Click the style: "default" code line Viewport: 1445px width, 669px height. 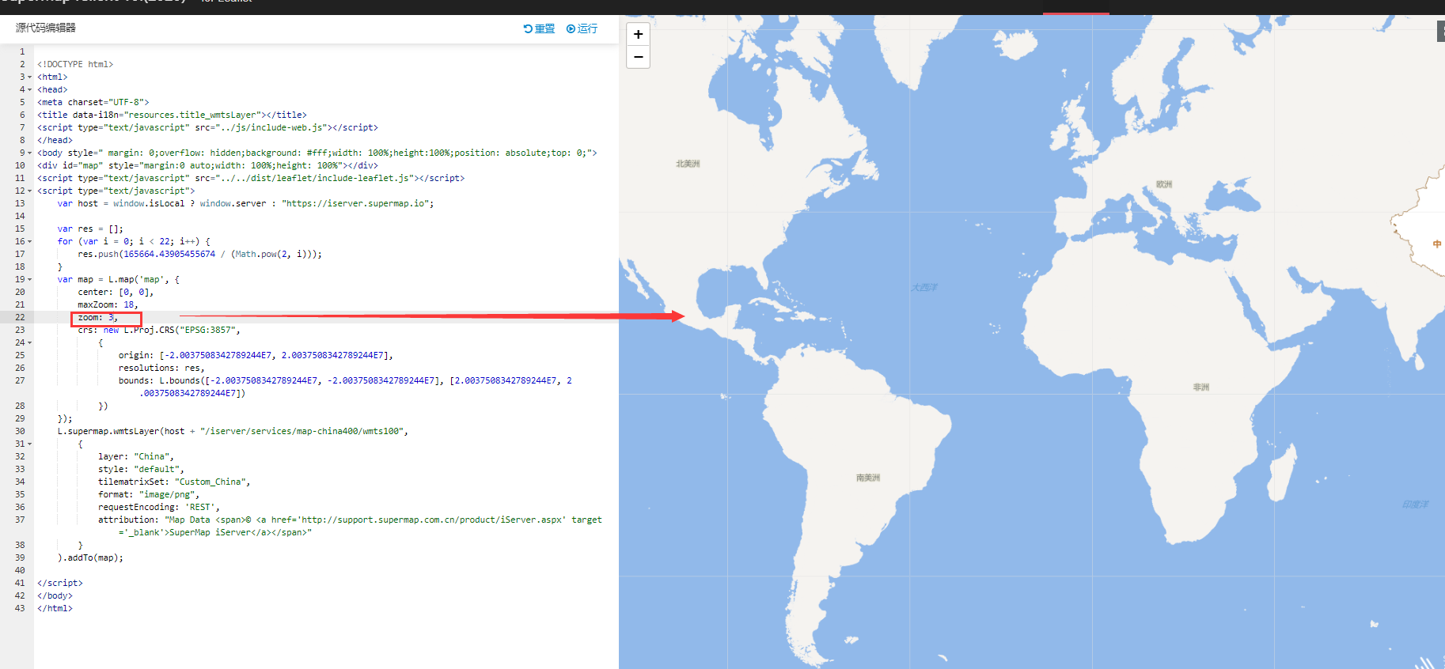coord(141,469)
